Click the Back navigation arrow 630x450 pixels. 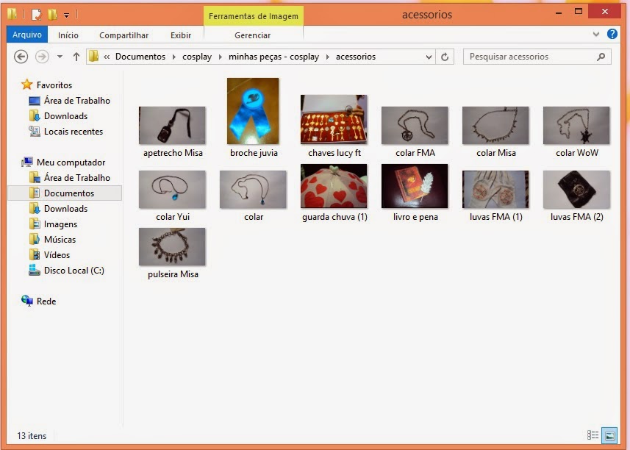click(21, 57)
